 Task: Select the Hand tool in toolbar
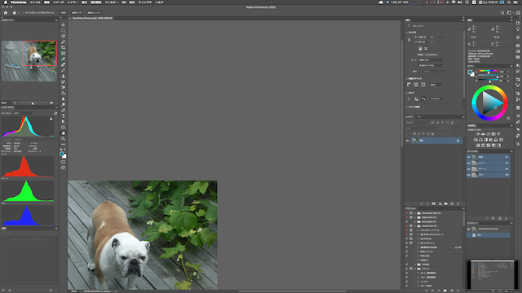click(64, 133)
